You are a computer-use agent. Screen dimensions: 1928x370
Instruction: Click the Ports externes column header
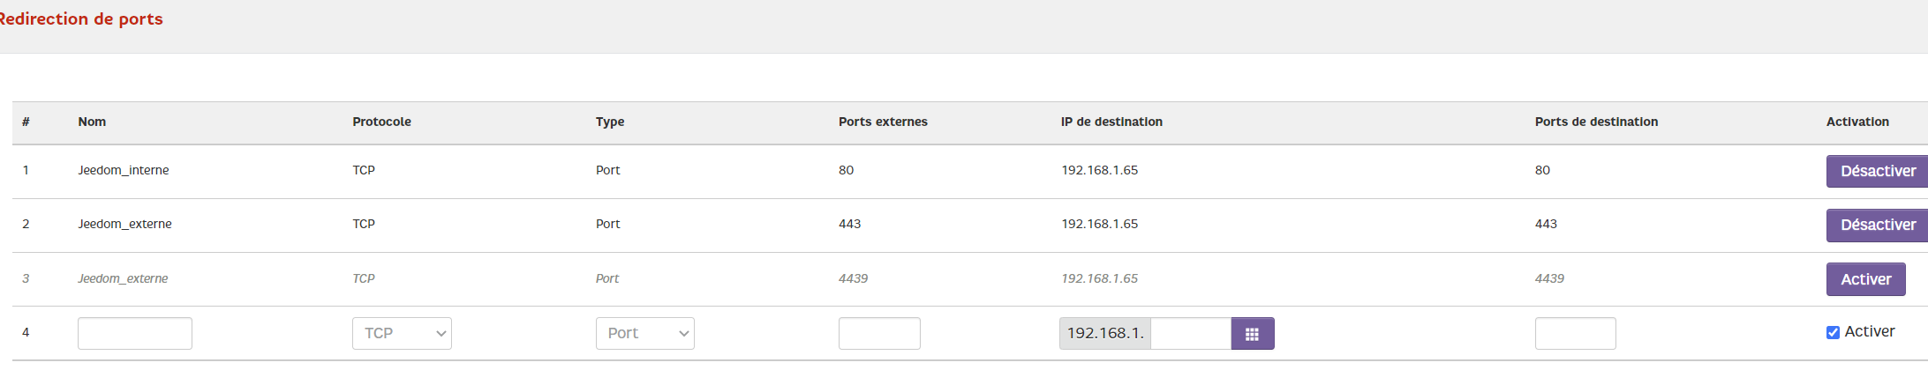pos(883,122)
